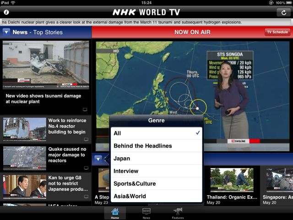Pick the Interview genre
The image size is (293, 220).
(157, 171)
